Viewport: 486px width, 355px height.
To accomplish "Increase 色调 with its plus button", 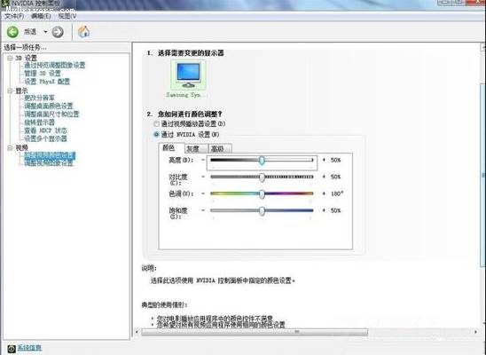I will pyautogui.click(x=324, y=193).
